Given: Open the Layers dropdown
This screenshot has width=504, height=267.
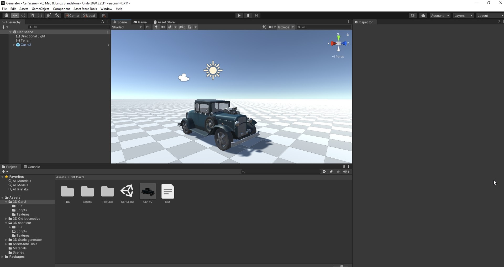Looking at the screenshot, I should click(463, 15).
